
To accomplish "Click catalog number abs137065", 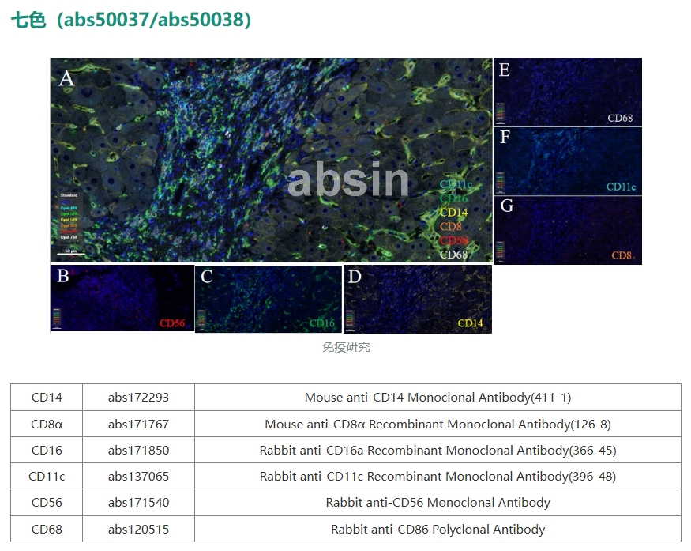I will (x=138, y=477).
